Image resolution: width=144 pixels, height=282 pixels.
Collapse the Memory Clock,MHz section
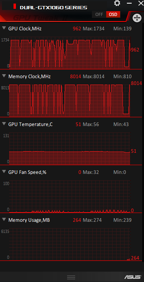(4, 76)
